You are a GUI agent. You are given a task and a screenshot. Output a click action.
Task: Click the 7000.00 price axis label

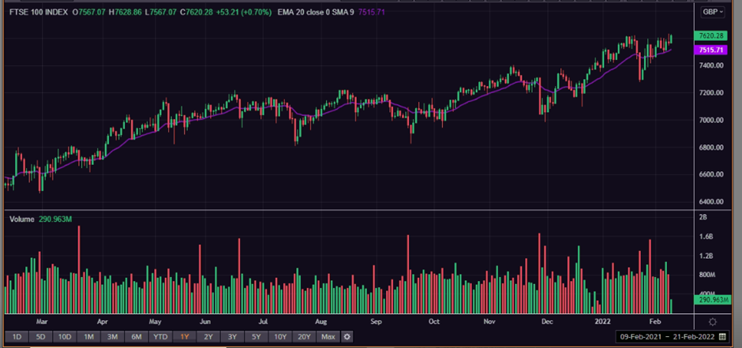tap(712, 120)
